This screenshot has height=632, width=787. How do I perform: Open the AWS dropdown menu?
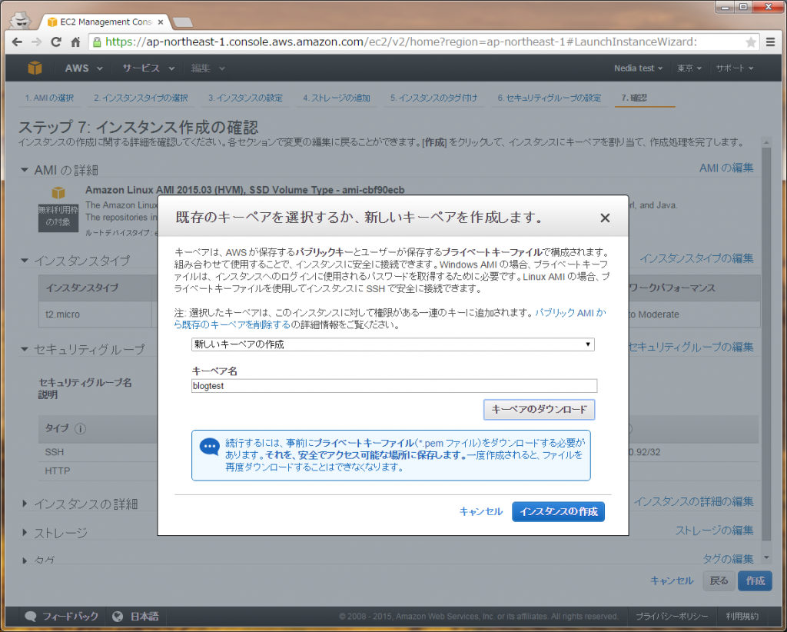point(83,68)
